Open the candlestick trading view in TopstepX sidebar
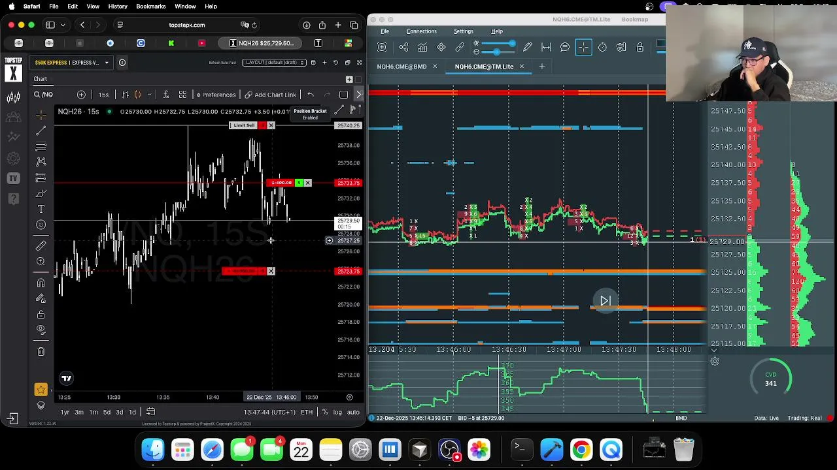Viewport: 837px width, 470px height. pos(13,98)
